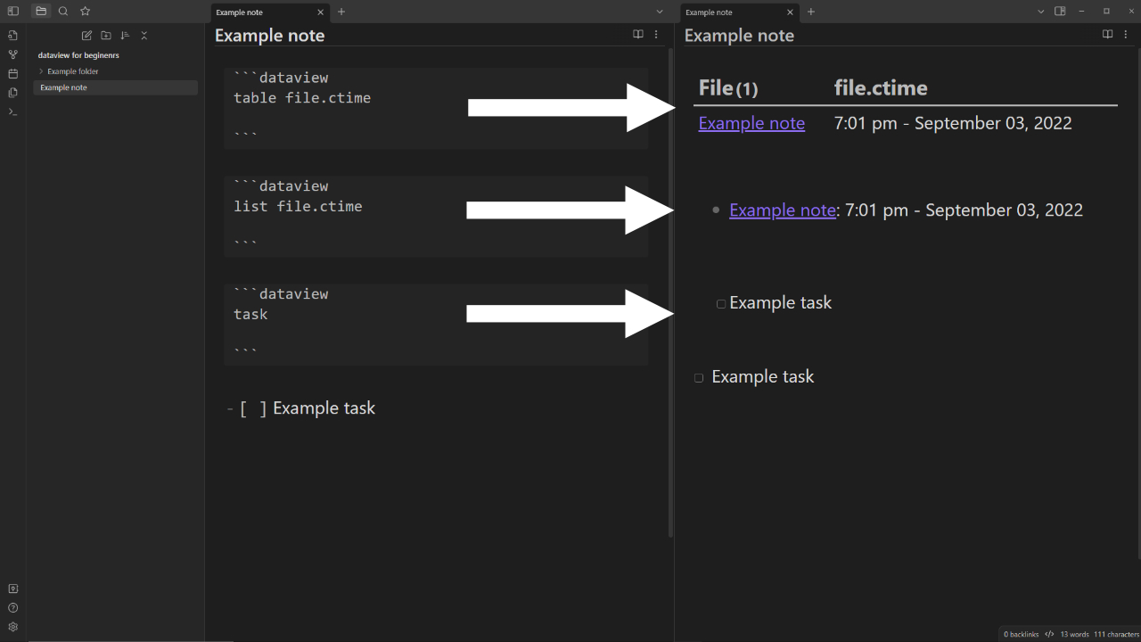Viewport: 1141px width, 642px height.
Task: Follow the Example note link in the table
Action: [x=751, y=122]
